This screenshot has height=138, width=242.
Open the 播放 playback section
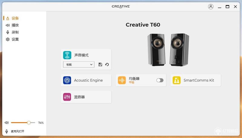pos(12,25)
